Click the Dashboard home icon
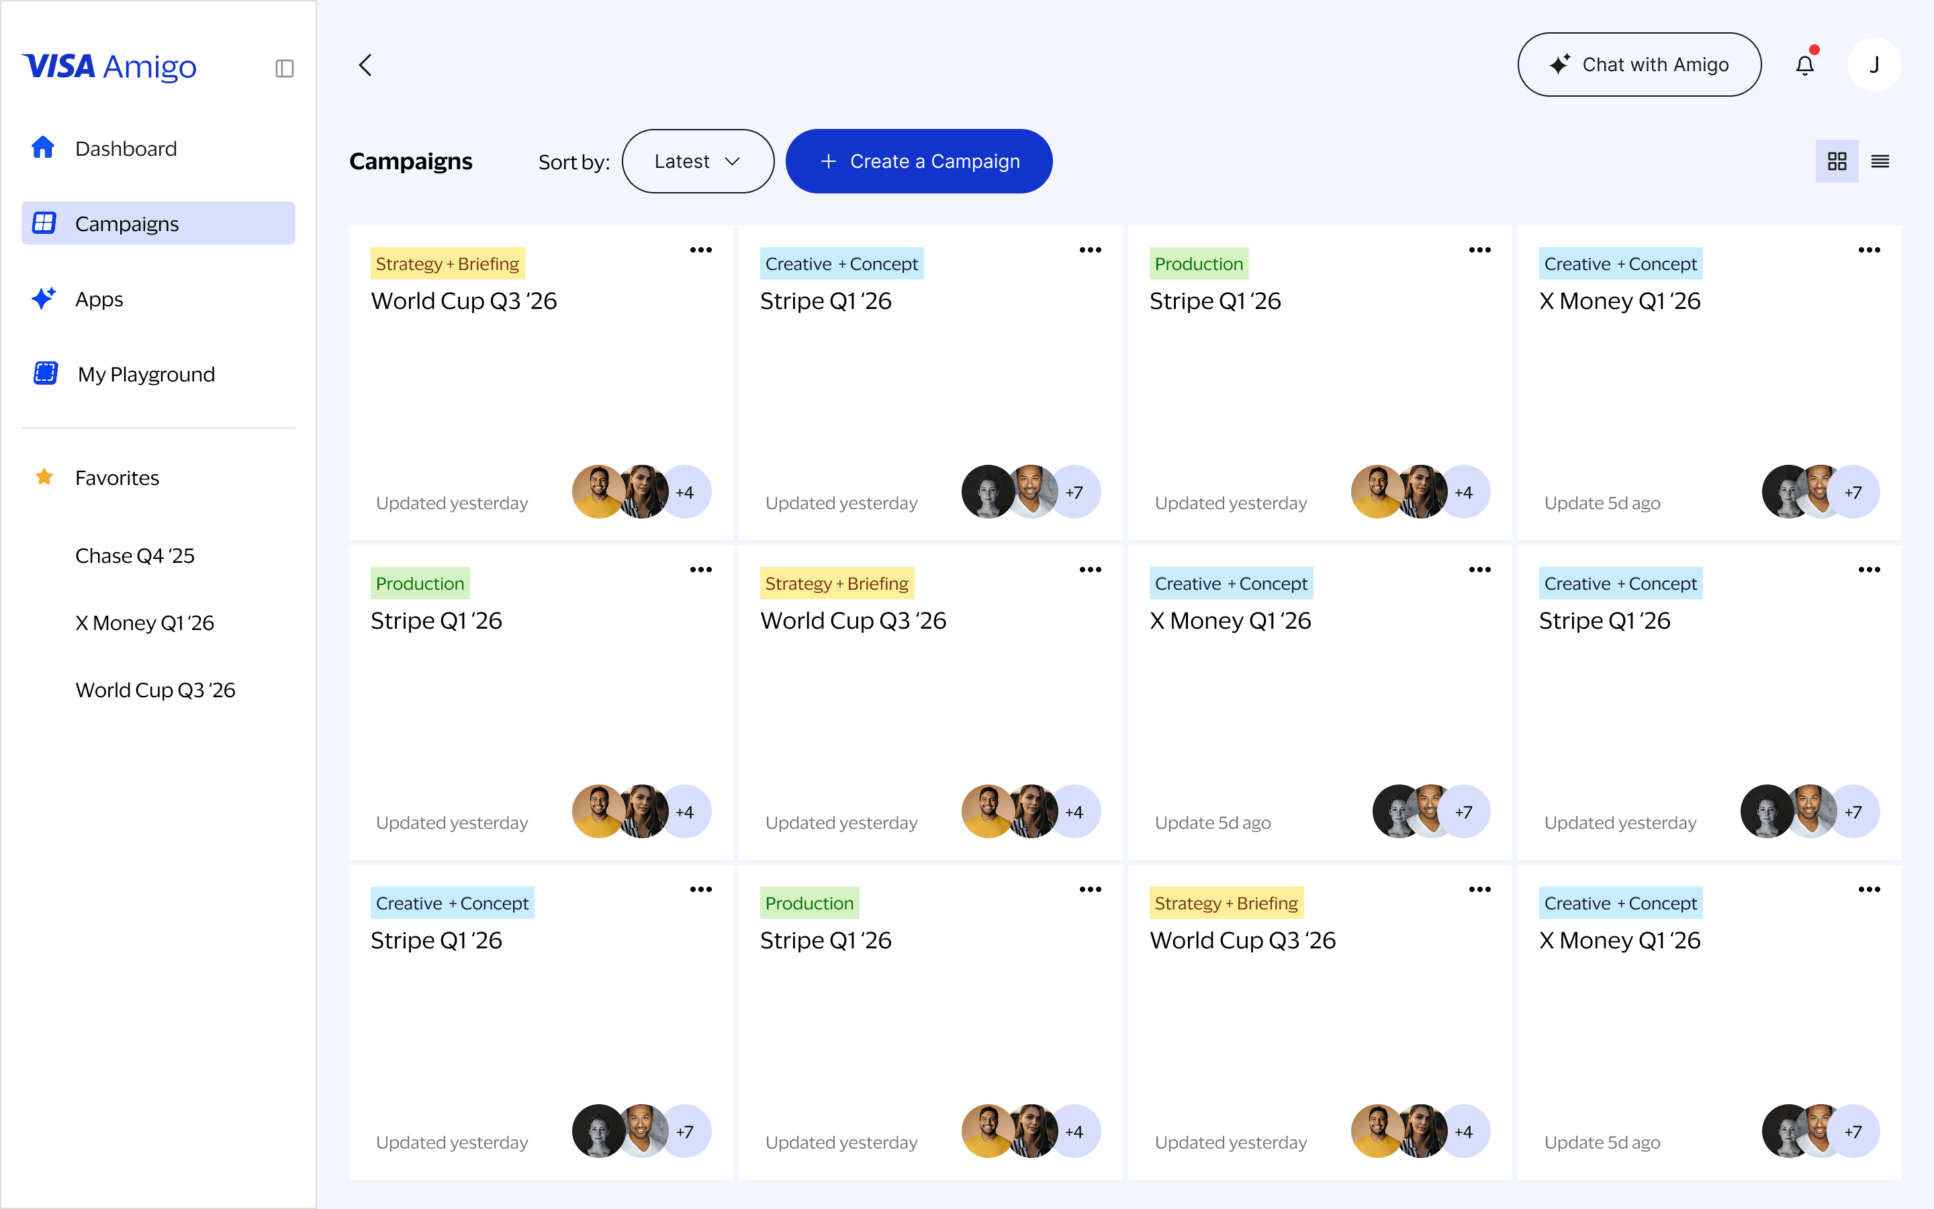The image size is (1934, 1209). 43,148
